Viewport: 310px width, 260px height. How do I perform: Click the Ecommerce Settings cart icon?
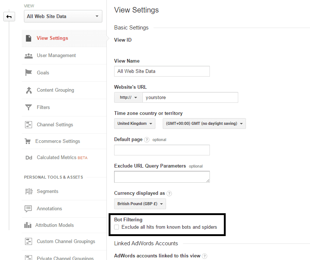point(28,141)
